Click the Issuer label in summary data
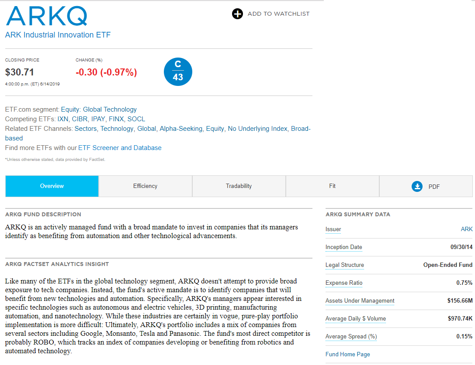The width and height of the screenshot is (475, 365). [333, 229]
